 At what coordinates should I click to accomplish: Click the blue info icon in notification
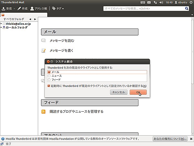click(3, 139)
